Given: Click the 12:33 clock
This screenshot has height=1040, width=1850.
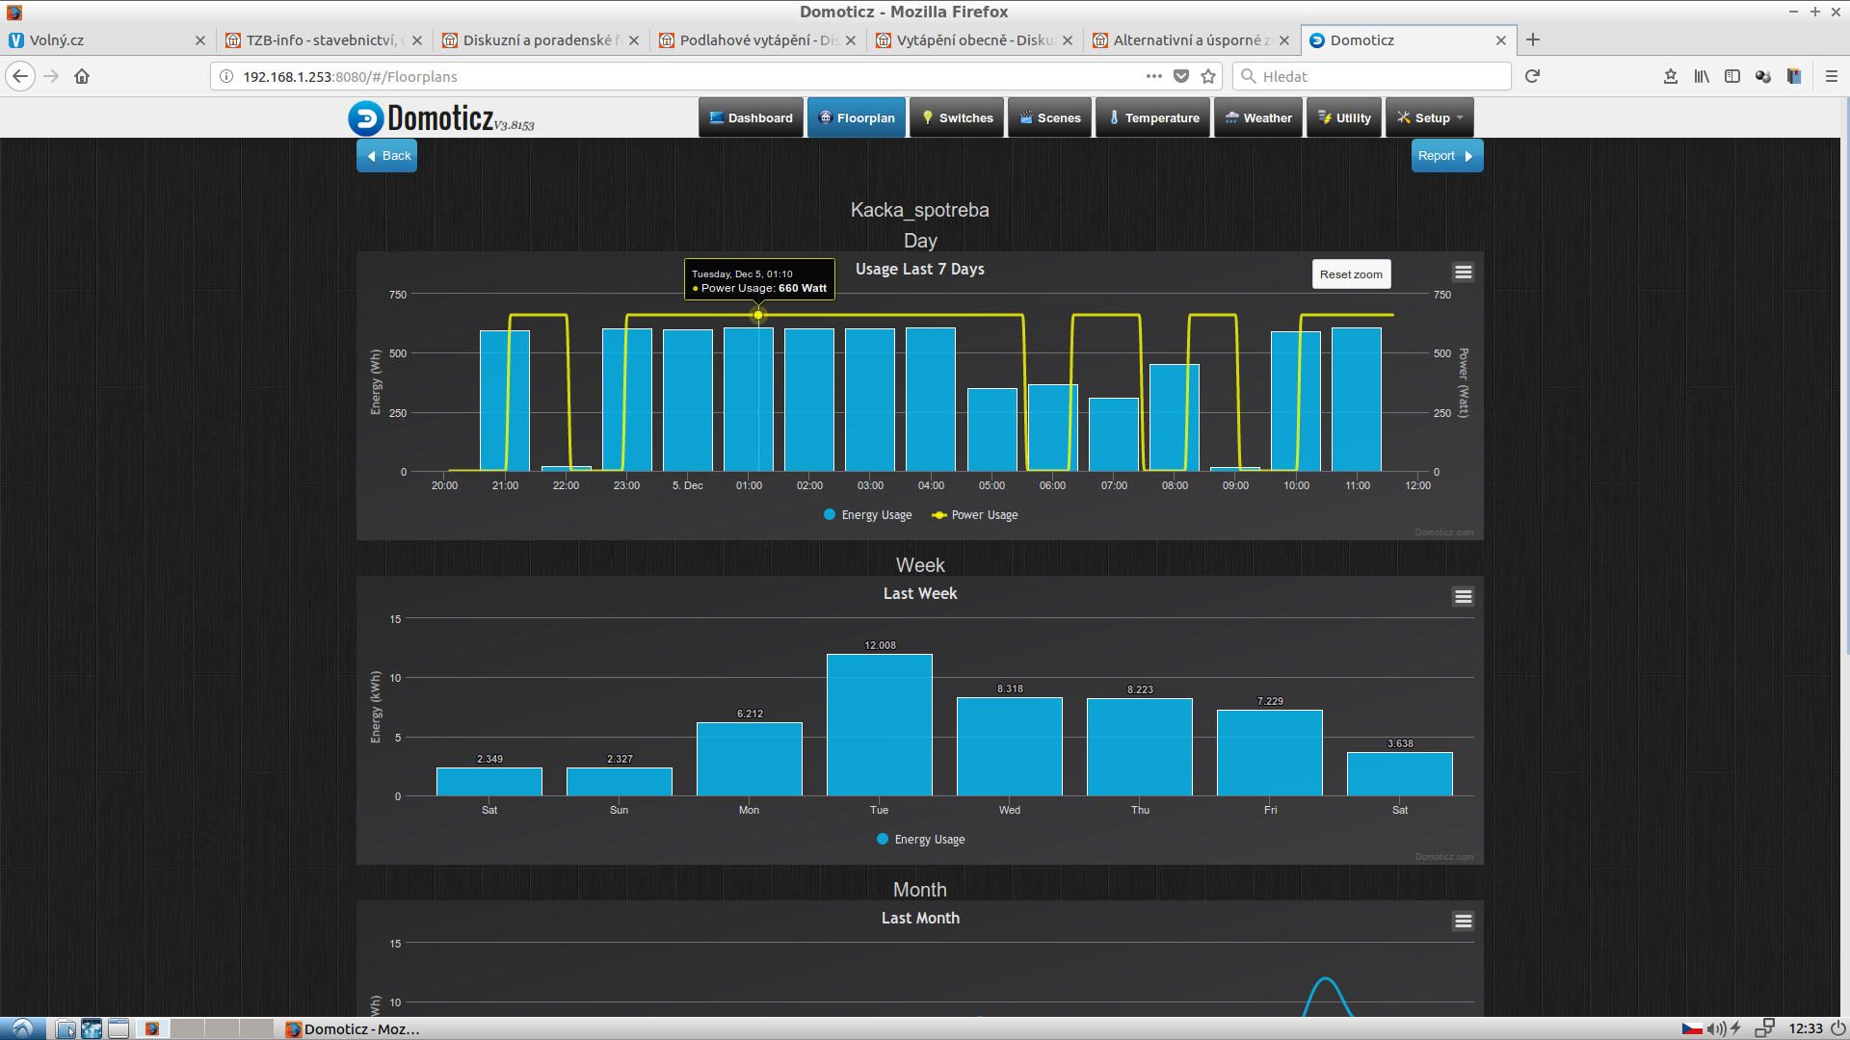Looking at the screenshot, I should click(1806, 1028).
